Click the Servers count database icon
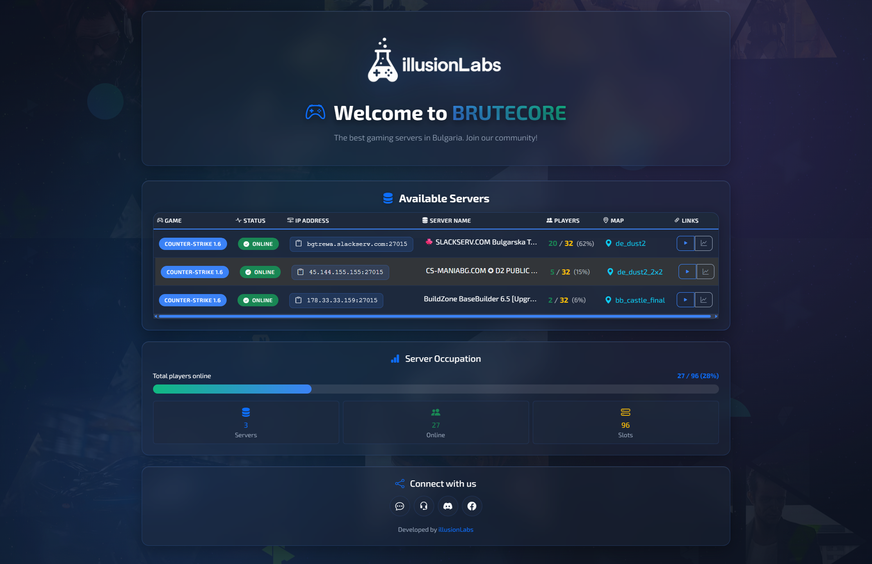 [x=246, y=412]
